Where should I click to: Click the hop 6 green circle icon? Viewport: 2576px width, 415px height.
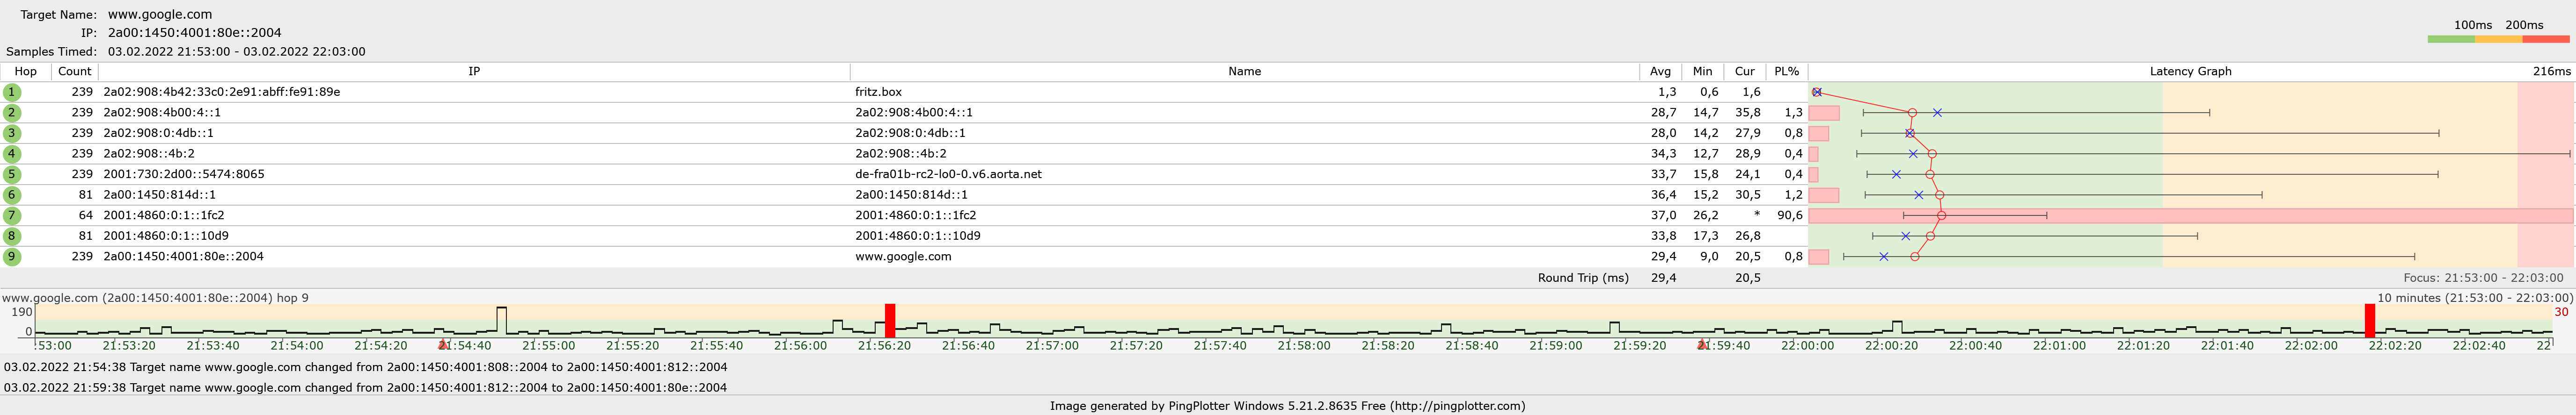12,194
